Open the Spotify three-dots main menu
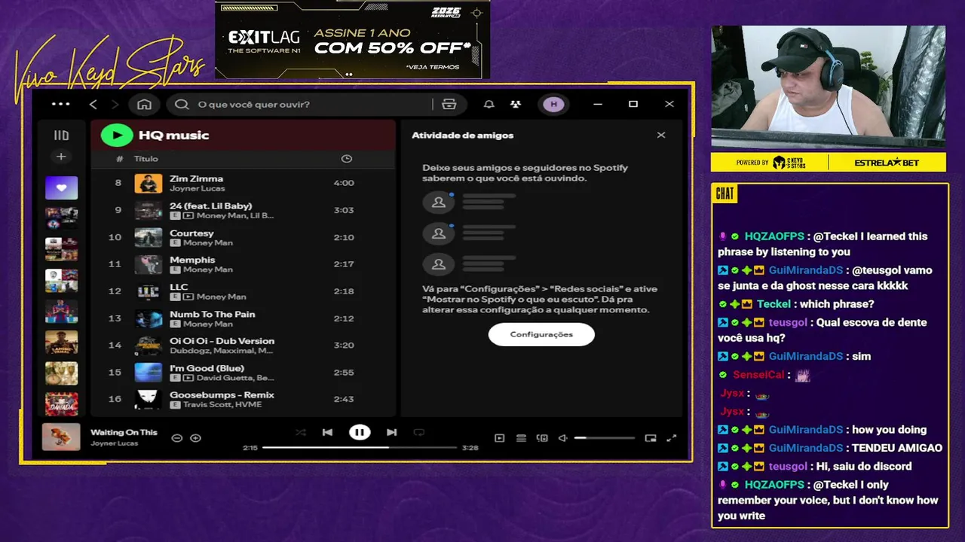 pos(61,104)
